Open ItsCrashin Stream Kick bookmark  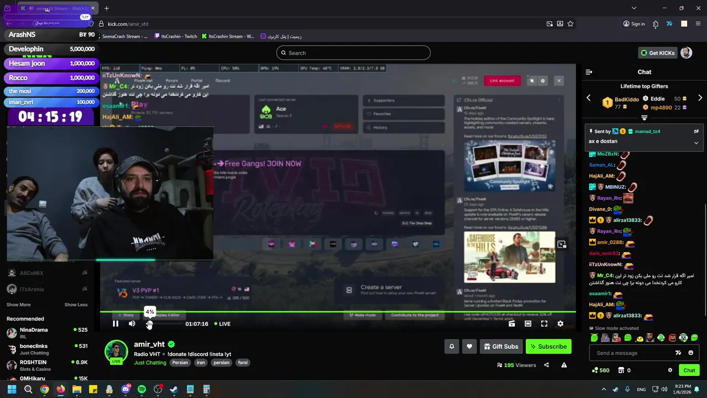pyautogui.click(x=228, y=36)
